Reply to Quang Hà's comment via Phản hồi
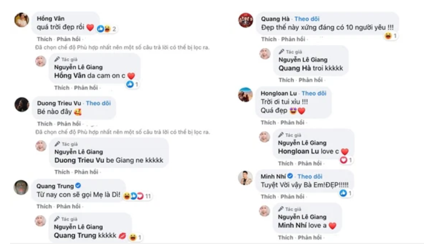424x244 pixels. [x=293, y=39]
